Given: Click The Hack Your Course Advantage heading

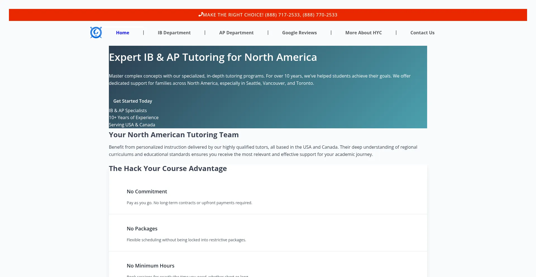Looking at the screenshot, I should pos(168,168).
